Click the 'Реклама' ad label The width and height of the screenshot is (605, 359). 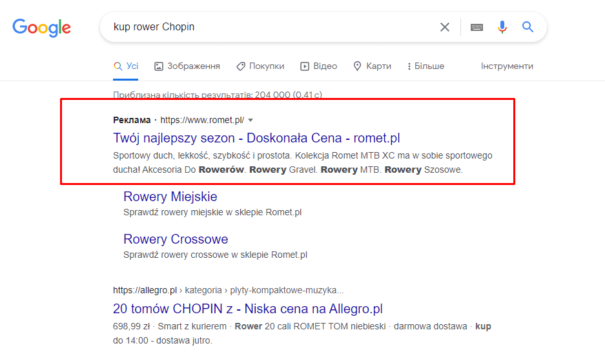tap(132, 120)
